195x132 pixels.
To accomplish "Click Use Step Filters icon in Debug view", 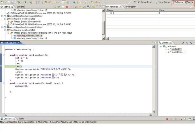I will tap(93, 7).
